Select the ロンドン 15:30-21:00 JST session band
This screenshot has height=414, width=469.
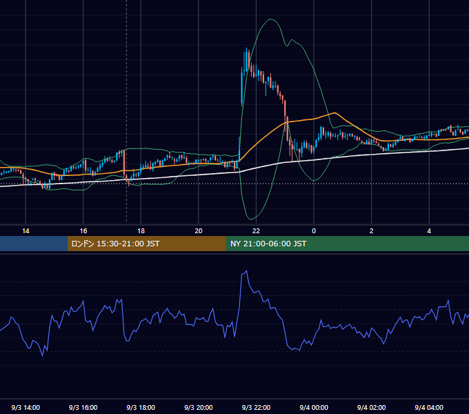coord(146,244)
